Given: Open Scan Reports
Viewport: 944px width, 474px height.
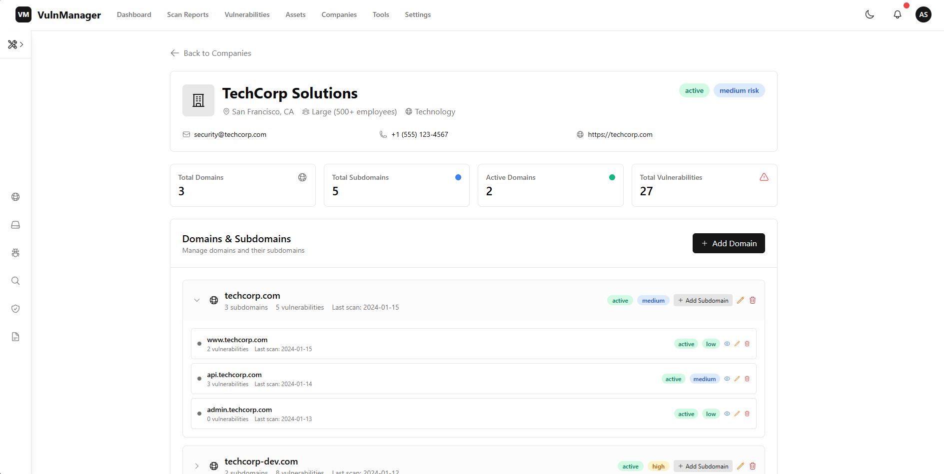Looking at the screenshot, I should pyautogui.click(x=188, y=14).
